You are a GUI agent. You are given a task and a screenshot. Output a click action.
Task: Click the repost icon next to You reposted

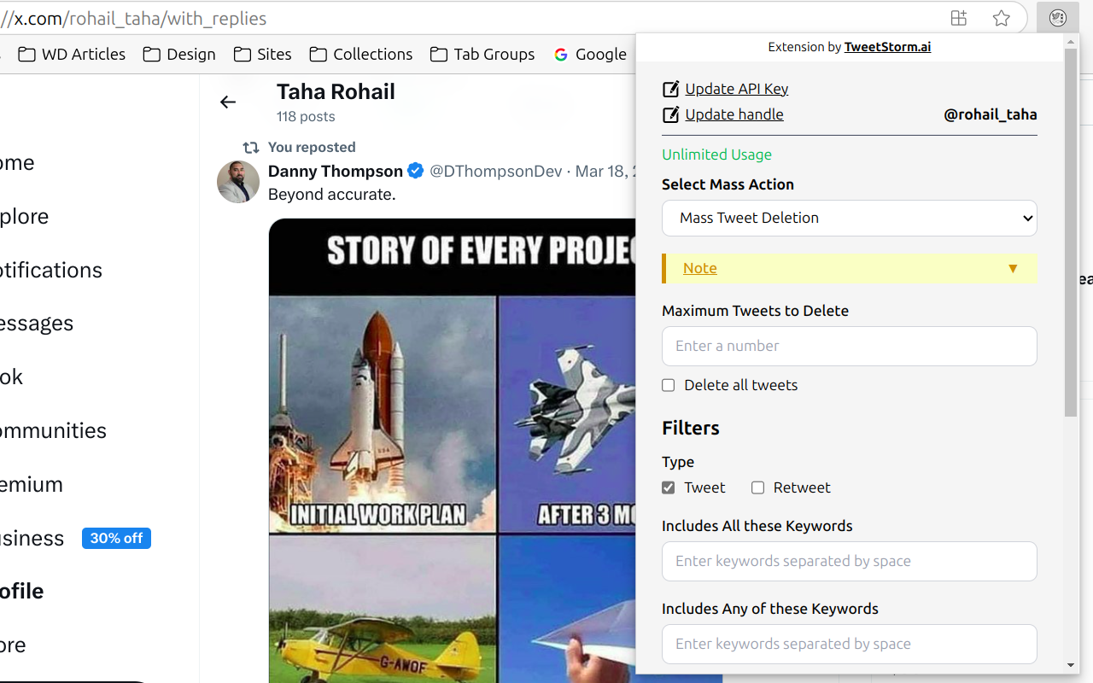click(249, 147)
